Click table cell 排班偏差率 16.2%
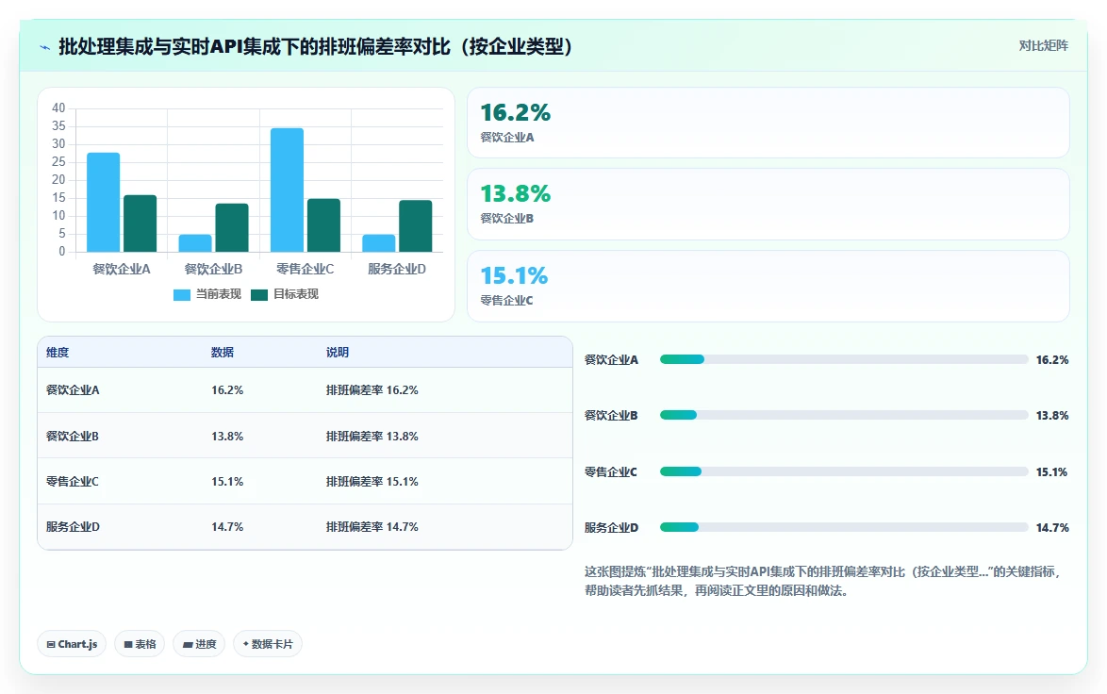Screen dimensions: 1107x694 pos(372,389)
